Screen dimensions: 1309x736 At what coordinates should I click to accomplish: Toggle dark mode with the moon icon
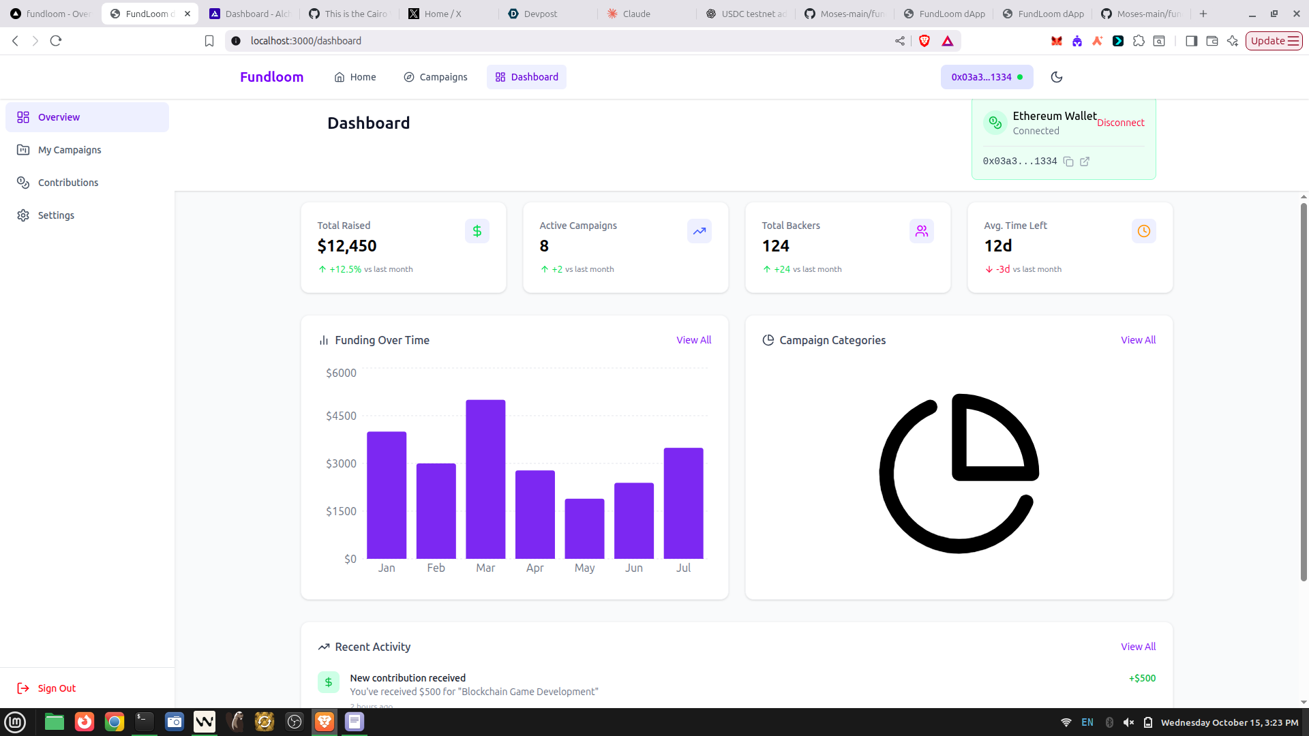coord(1057,77)
